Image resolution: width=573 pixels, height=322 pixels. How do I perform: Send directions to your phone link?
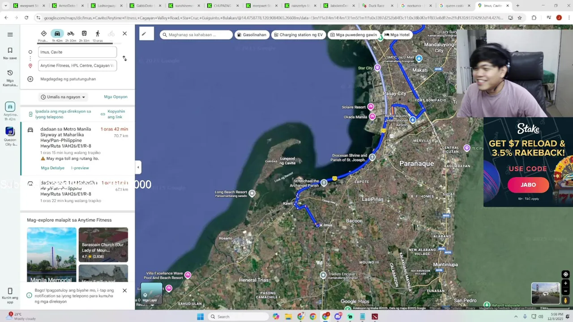click(x=63, y=114)
